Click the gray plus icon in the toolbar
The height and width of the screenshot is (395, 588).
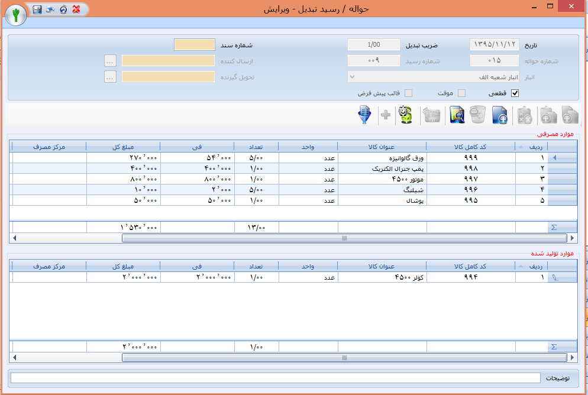click(386, 115)
